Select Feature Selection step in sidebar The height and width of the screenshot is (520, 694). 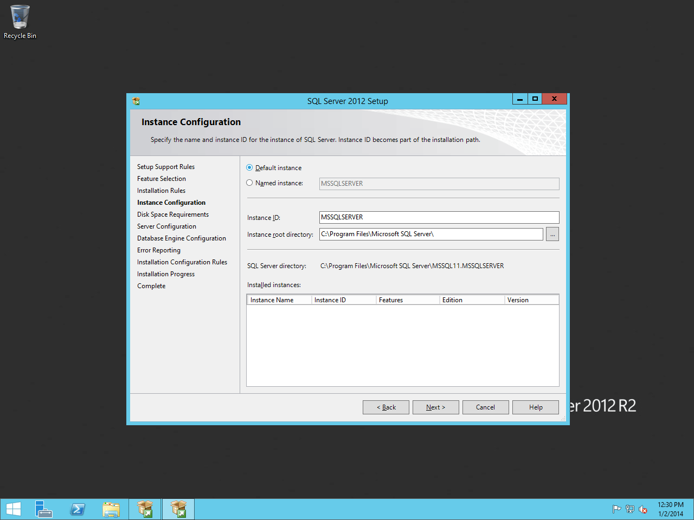pos(162,179)
